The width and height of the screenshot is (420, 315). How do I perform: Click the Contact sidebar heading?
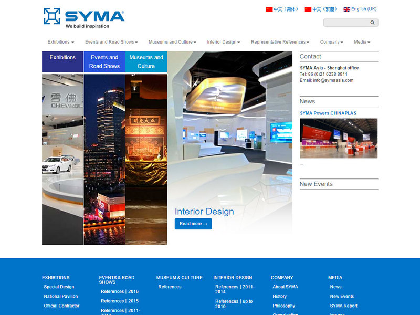coord(310,57)
